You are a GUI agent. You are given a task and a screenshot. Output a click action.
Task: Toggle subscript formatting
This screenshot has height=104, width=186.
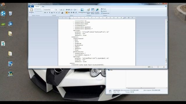point(54,12)
